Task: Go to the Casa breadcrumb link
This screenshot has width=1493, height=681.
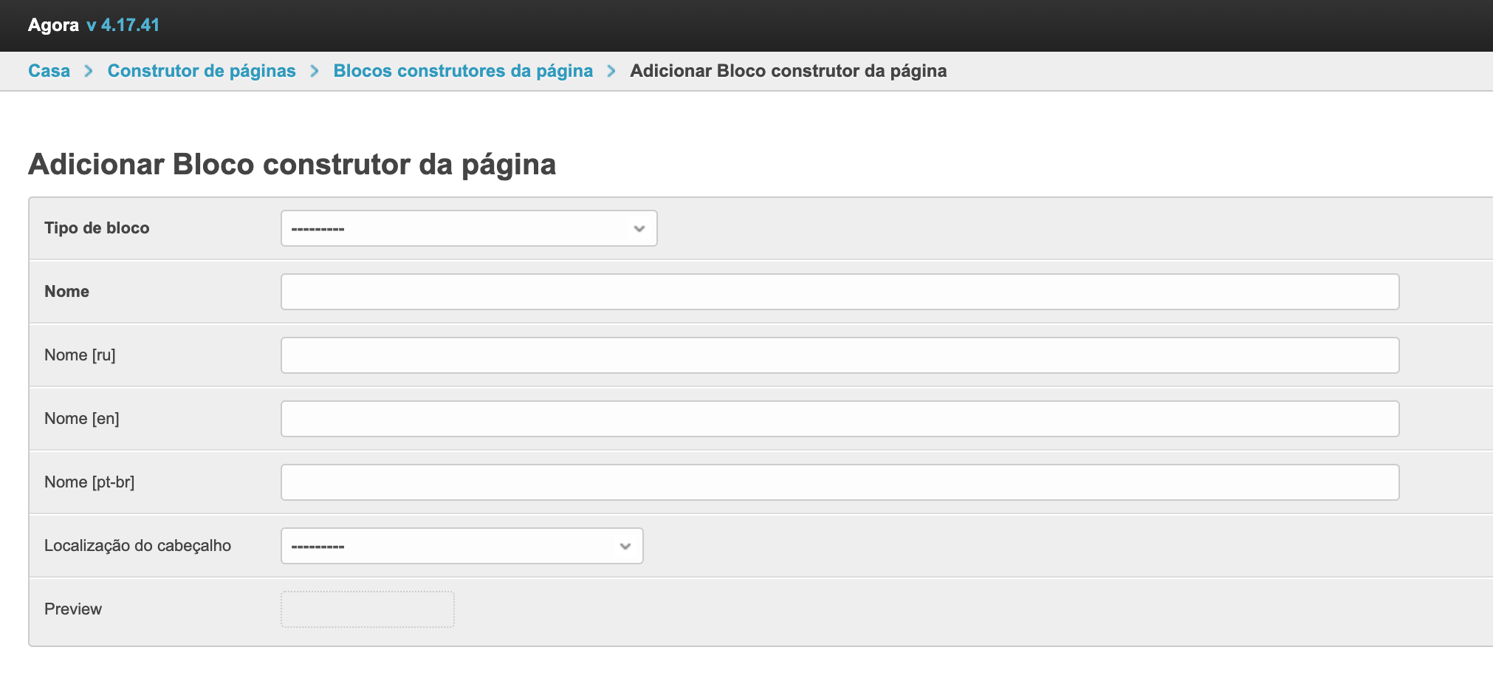Action: (49, 71)
